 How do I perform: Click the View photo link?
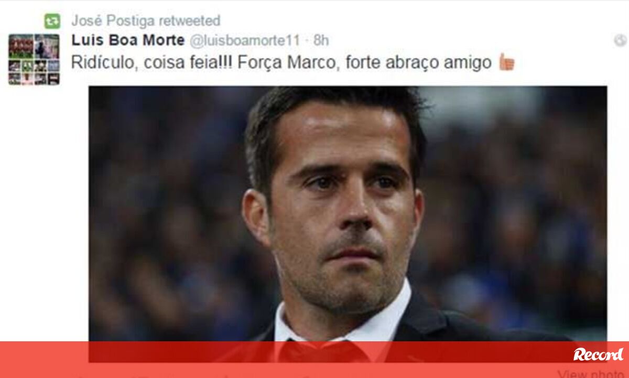(591, 374)
